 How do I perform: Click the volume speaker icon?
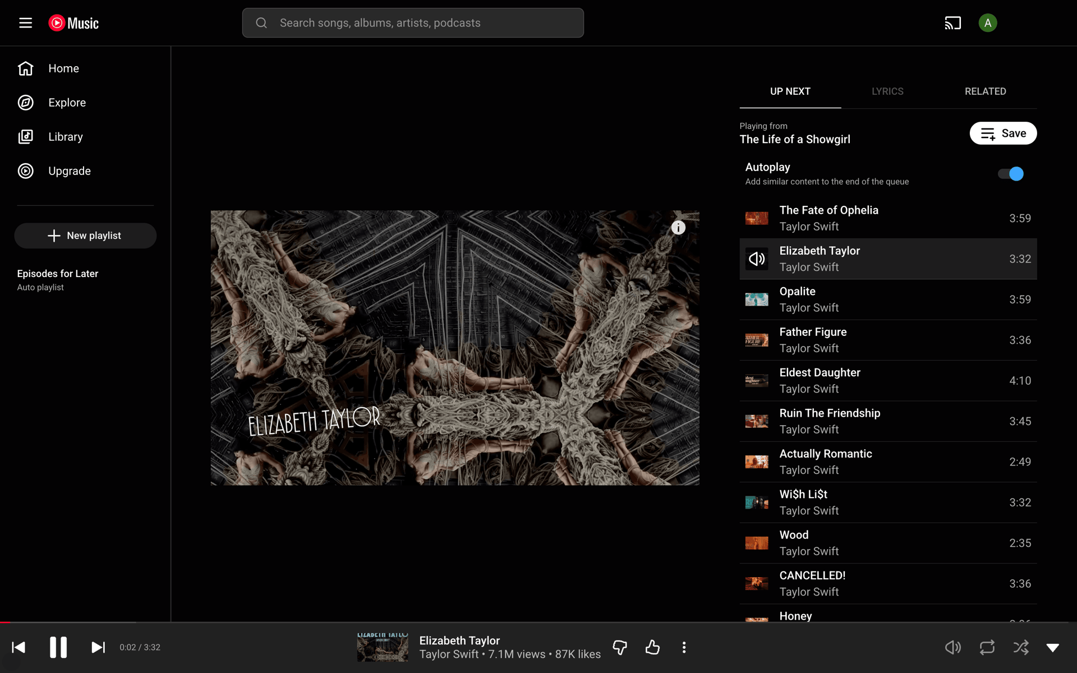click(x=952, y=647)
